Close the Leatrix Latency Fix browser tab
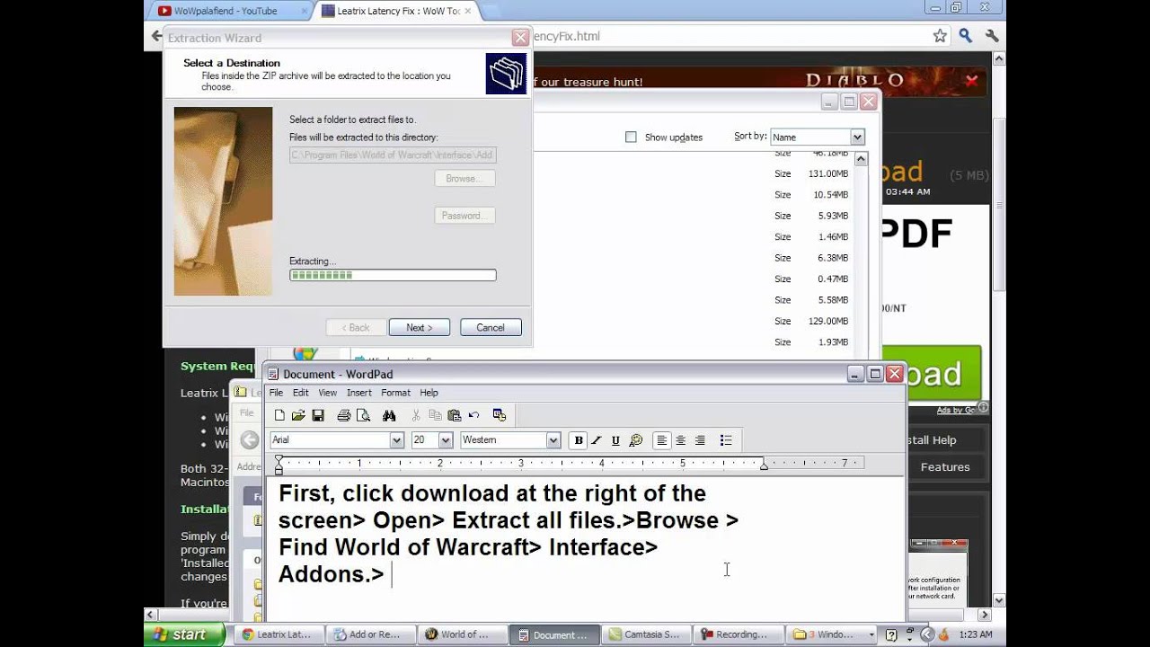Viewport: 1150px width, 647px height. (467, 11)
